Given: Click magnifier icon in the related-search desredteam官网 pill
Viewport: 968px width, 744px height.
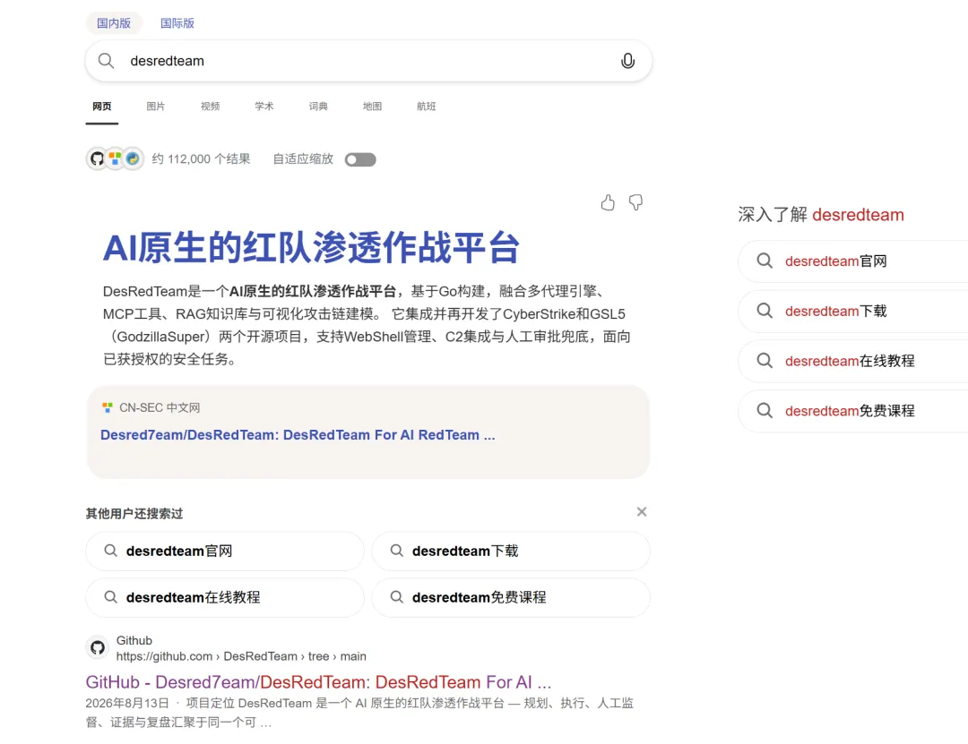Looking at the screenshot, I should [110, 551].
